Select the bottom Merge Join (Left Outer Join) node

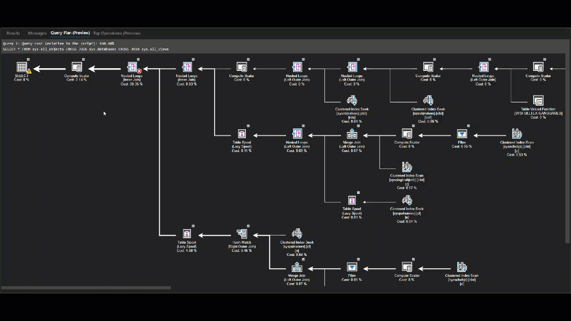pos(297,267)
